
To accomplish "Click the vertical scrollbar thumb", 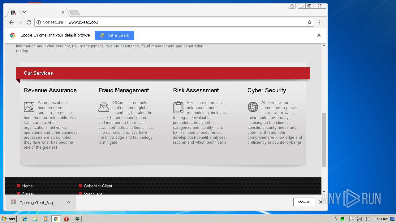I will [x=324, y=140].
